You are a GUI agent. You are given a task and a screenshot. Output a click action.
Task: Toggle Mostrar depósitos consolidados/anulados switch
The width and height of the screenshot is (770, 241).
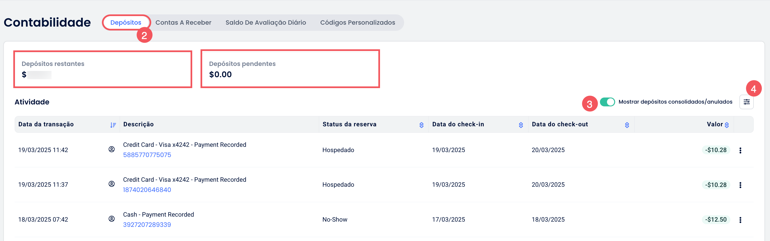pos(607,102)
